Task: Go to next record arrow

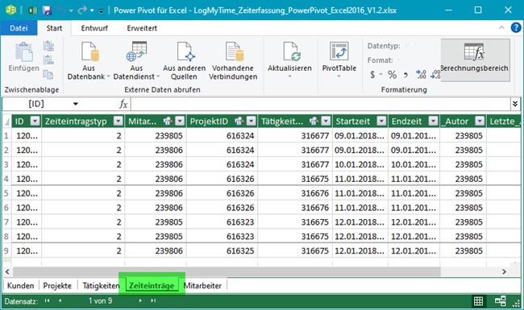Action: tap(140, 300)
